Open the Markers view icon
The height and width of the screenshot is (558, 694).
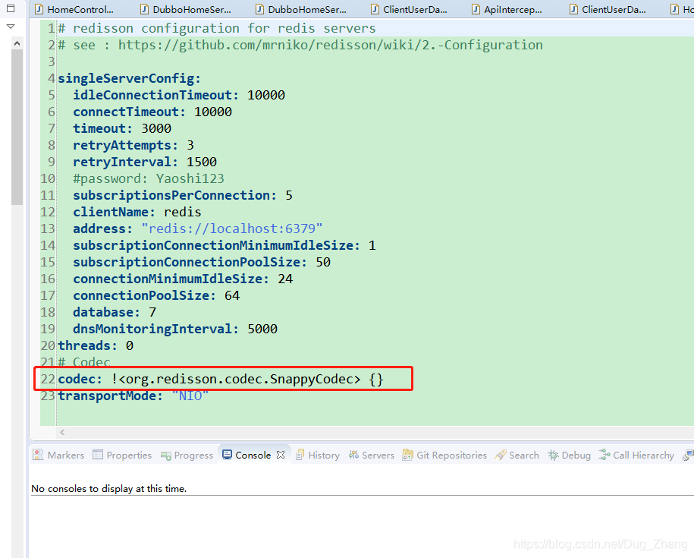coord(38,455)
